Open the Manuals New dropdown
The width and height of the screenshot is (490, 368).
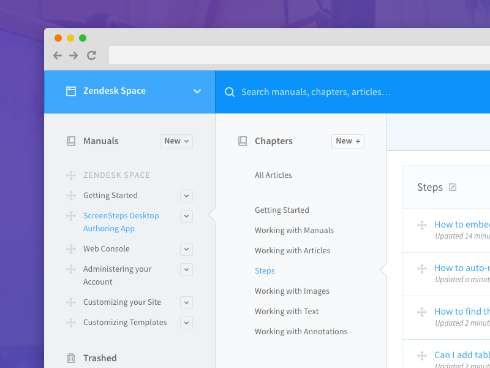click(176, 141)
